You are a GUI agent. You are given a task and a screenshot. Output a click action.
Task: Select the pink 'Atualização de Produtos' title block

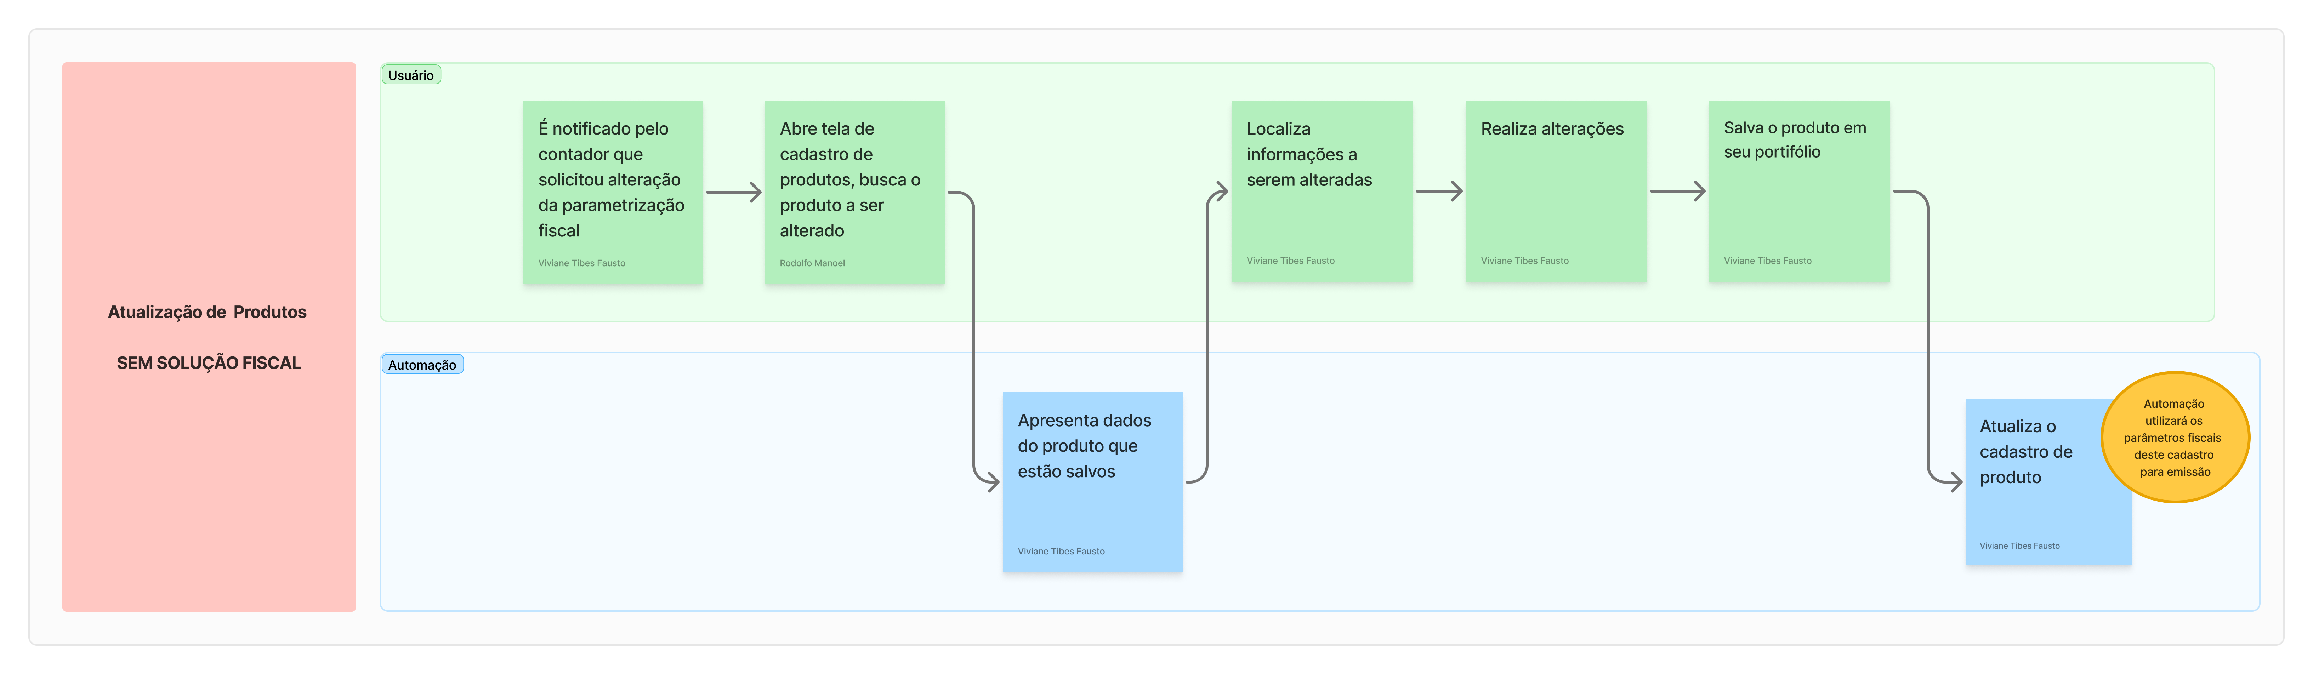(208, 337)
